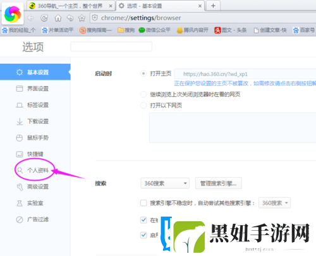Untick the checkbox beside 启
Screen dimensions: 316x256
[143, 235]
